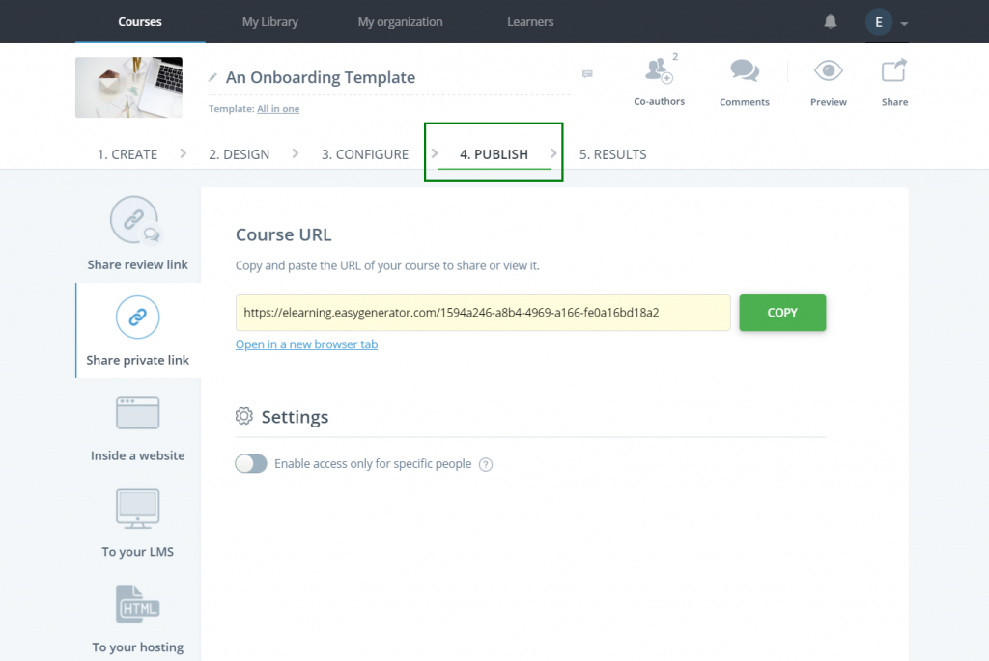Click the help icon beside access setting
The image size is (989, 661).
486,464
